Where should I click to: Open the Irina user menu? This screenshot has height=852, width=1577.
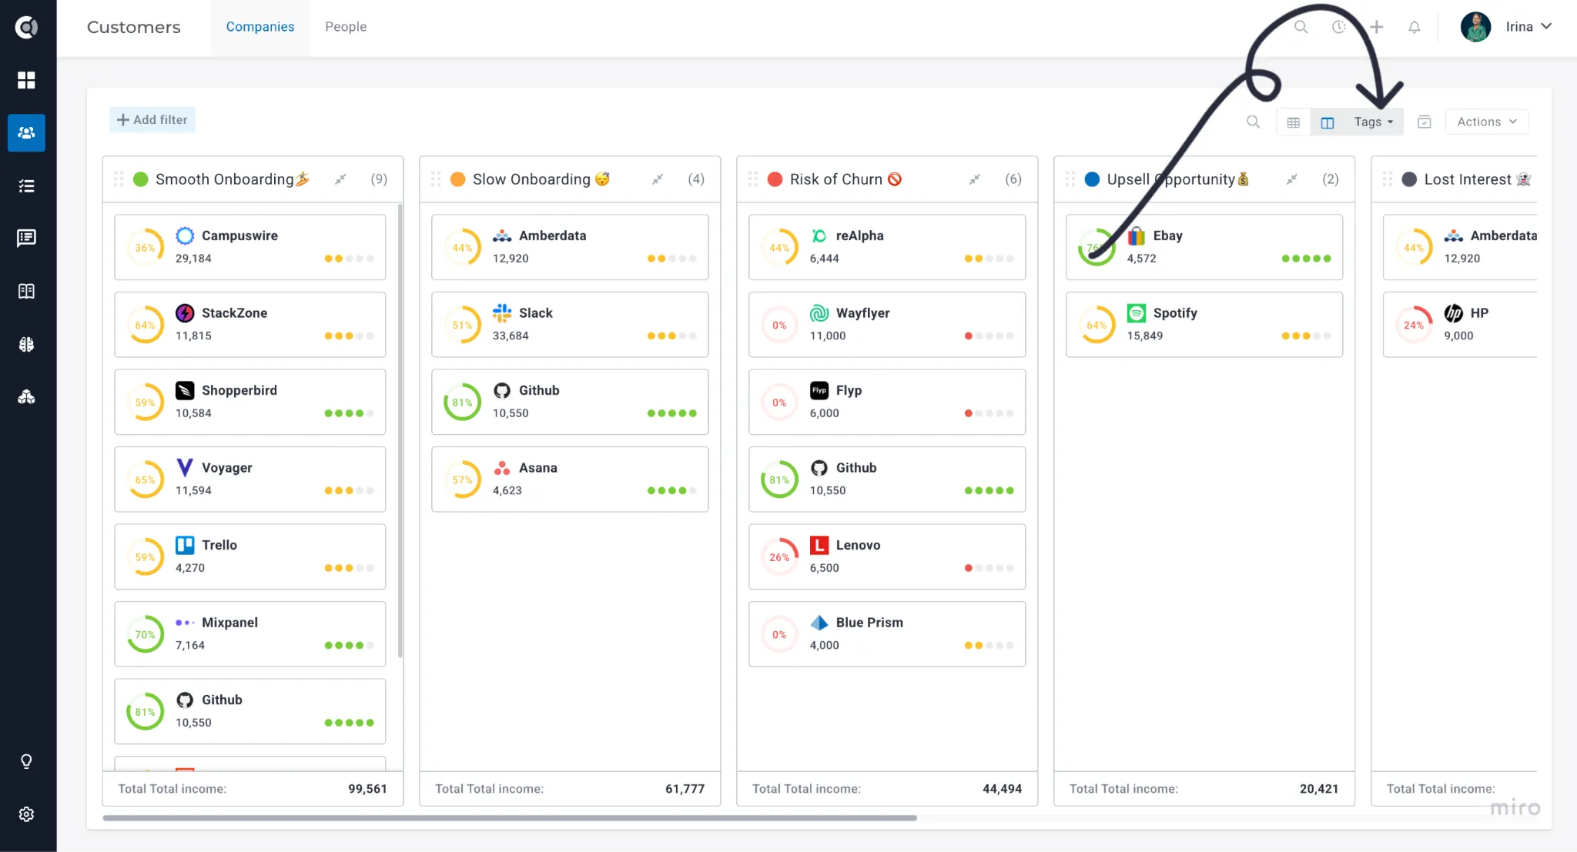(1528, 27)
